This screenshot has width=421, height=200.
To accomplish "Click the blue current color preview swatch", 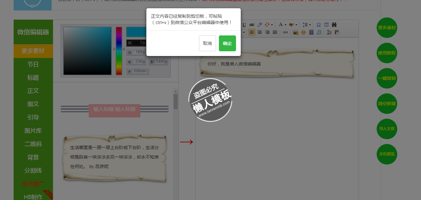I will tap(136, 32).
